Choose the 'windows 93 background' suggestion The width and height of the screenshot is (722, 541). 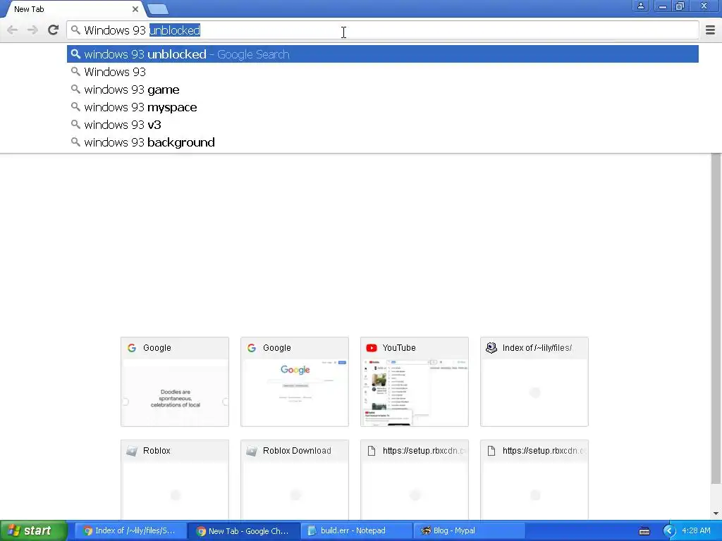(x=383, y=142)
